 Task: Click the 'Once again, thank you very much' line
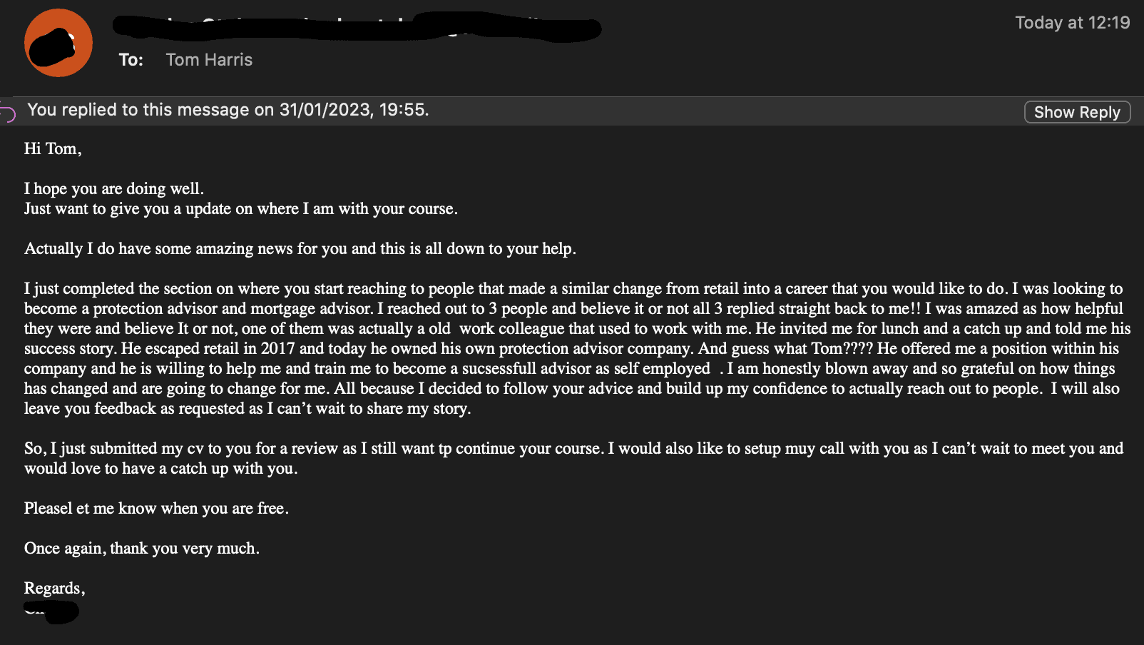[x=142, y=548]
